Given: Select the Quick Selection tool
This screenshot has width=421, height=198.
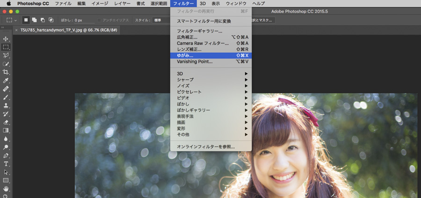Looking at the screenshot, I should point(6,64).
